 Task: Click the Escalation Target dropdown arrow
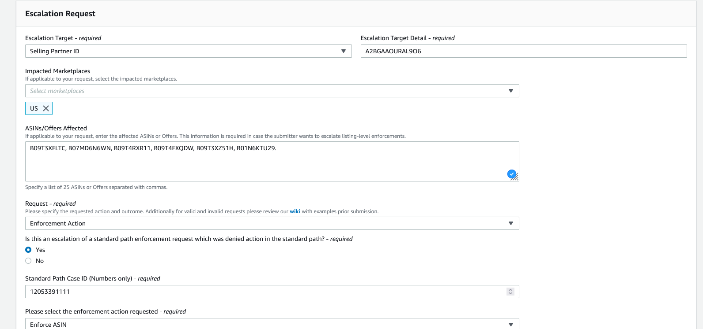click(344, 51)
